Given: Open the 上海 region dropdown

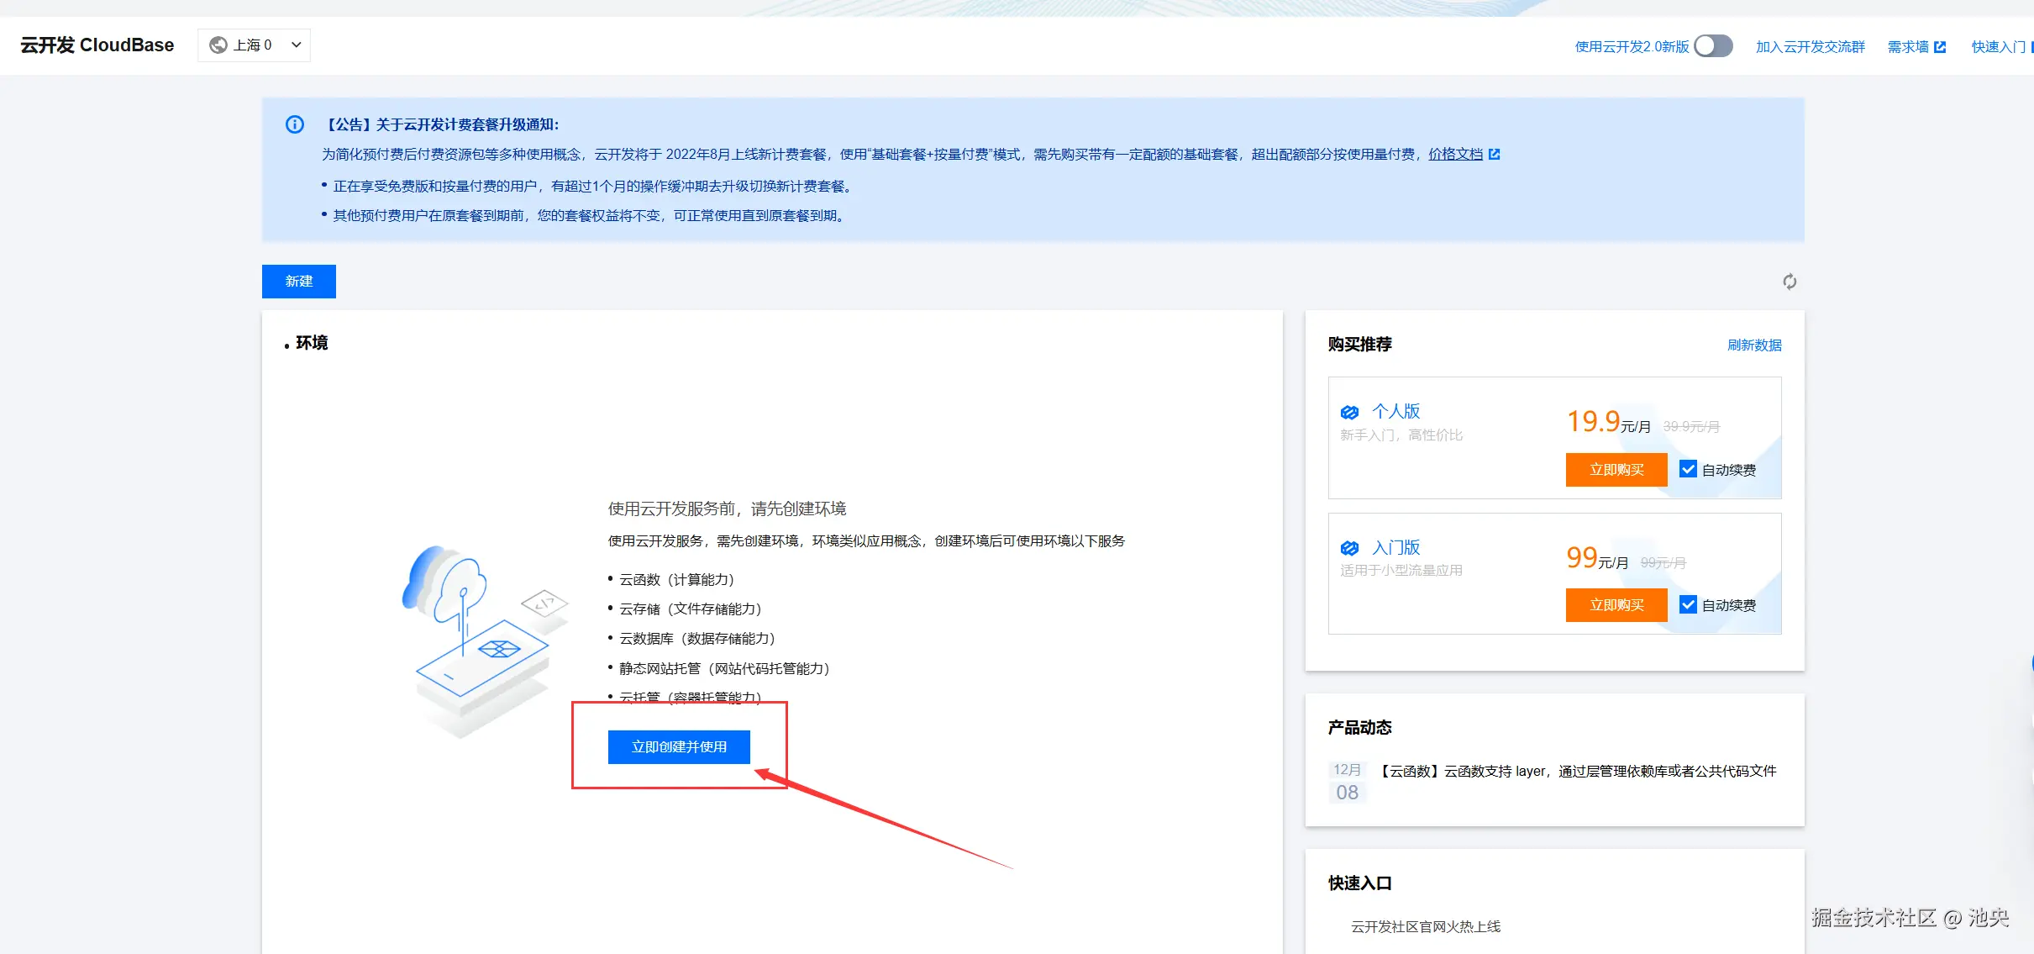Looking at the screenshot, I should point(253,45).
